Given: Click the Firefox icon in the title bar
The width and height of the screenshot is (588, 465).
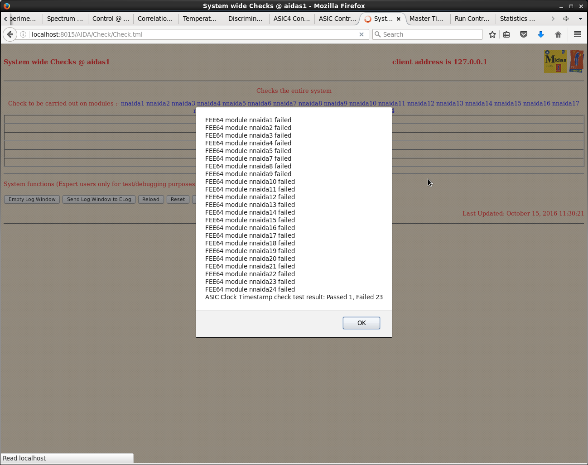Looking at the screenshot, I should (6, 6).
